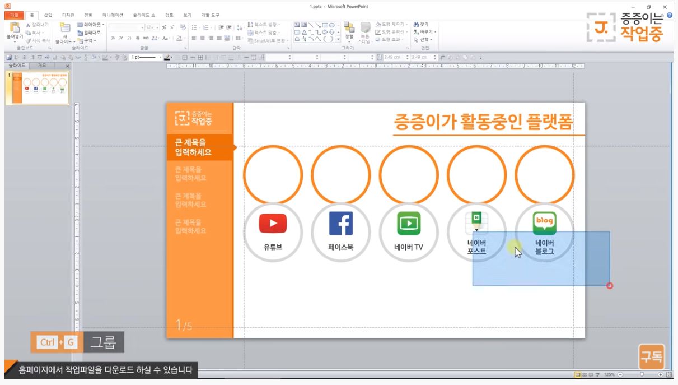Viewport: 678px width, 385px height.
Task: Click the bullet list icon
Action: click(x=195, y=27)
